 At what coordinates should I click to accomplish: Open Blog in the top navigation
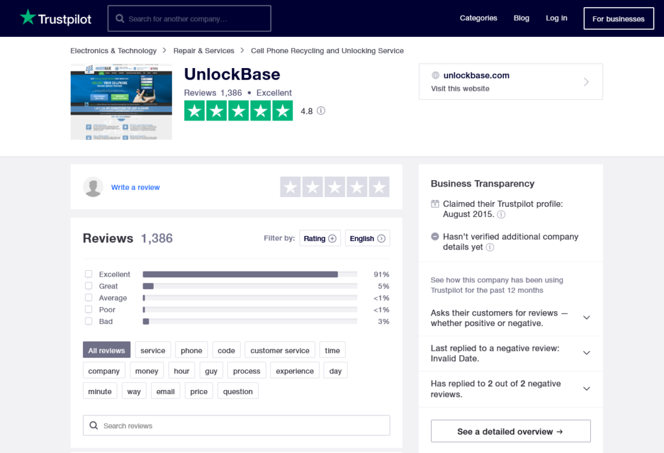(521, 17)
